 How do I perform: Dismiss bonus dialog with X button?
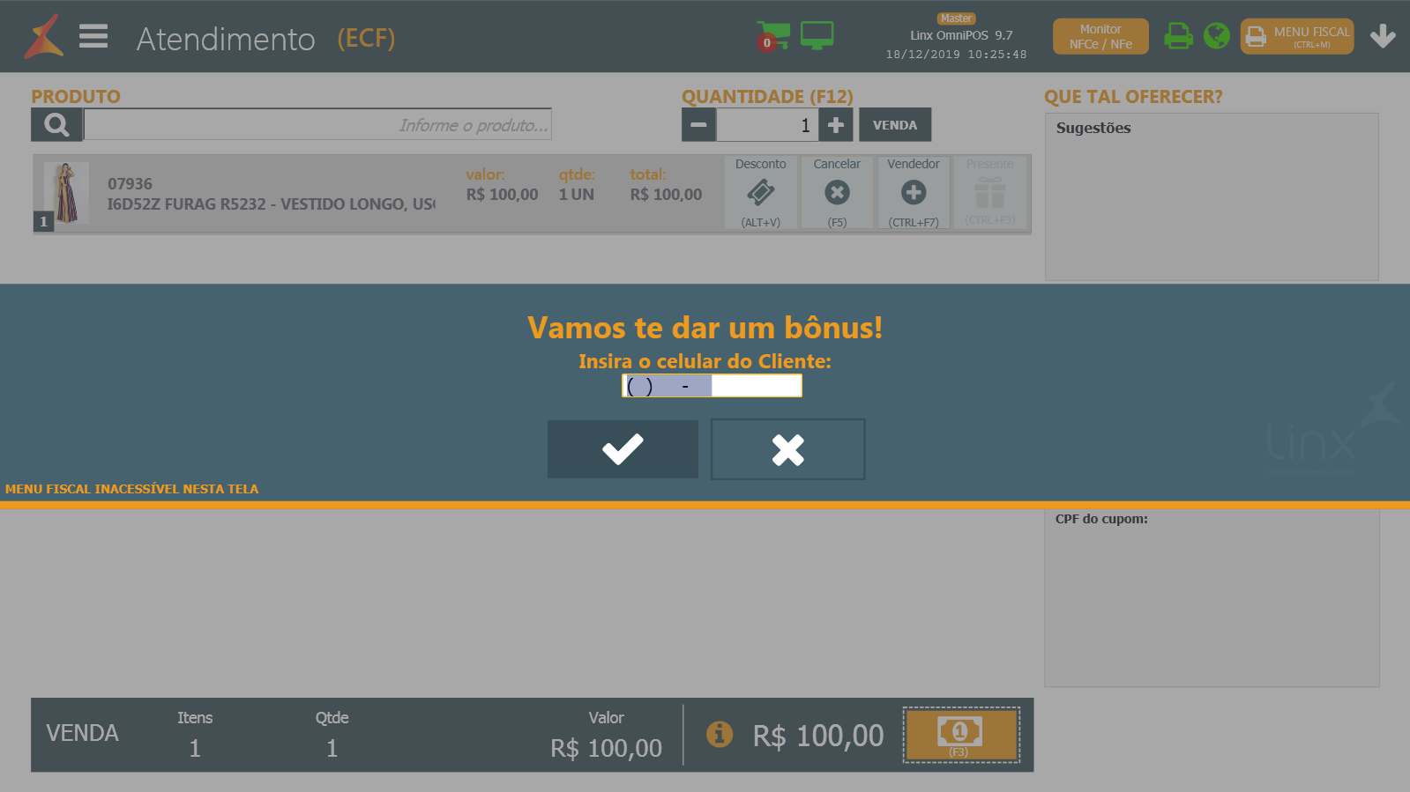point(787,449)
